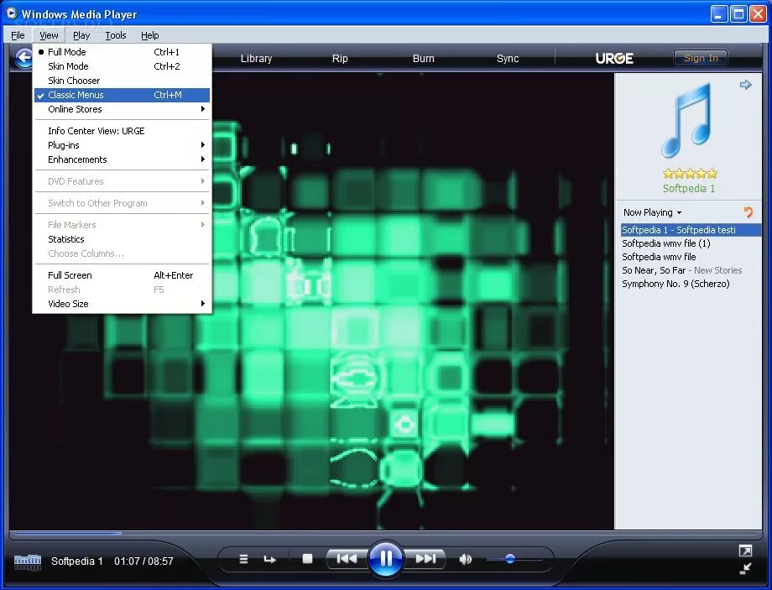This screenshot has height=590, width=772.
Task: Open the URGE store tab
Action: click(x=614, y=58)
